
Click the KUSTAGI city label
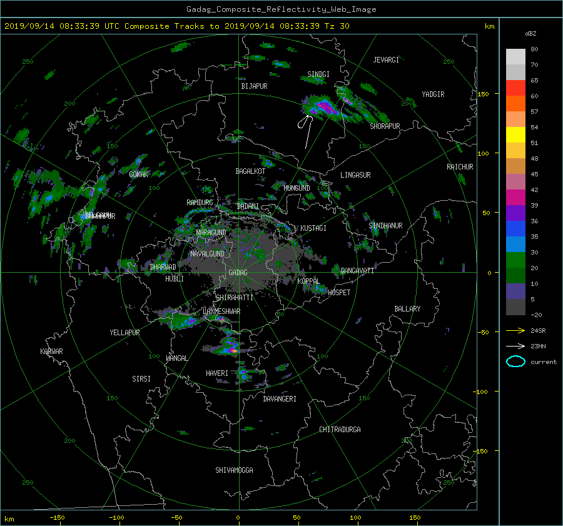tap(313, 228)
